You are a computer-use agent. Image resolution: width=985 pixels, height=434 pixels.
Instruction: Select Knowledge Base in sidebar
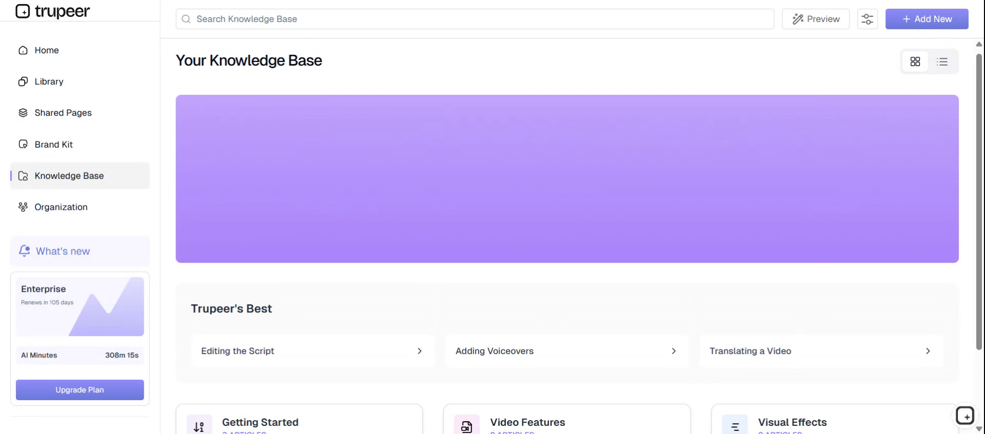(80, 176)
